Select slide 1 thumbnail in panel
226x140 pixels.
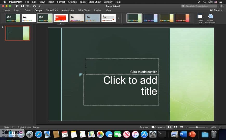pyautogui.click(x=18, y=33)
